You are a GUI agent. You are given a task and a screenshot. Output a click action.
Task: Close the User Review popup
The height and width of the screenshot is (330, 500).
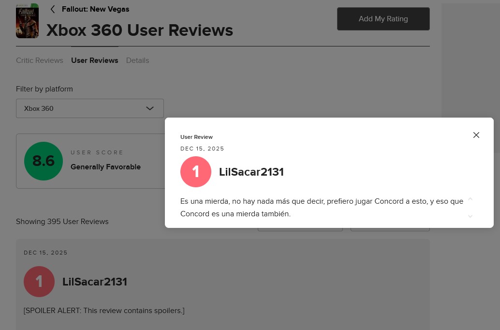(476, 135)
